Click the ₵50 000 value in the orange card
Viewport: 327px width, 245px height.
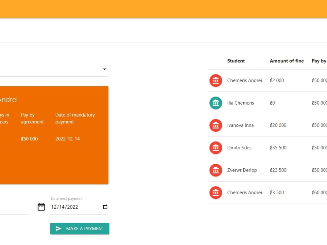point(29,139)
